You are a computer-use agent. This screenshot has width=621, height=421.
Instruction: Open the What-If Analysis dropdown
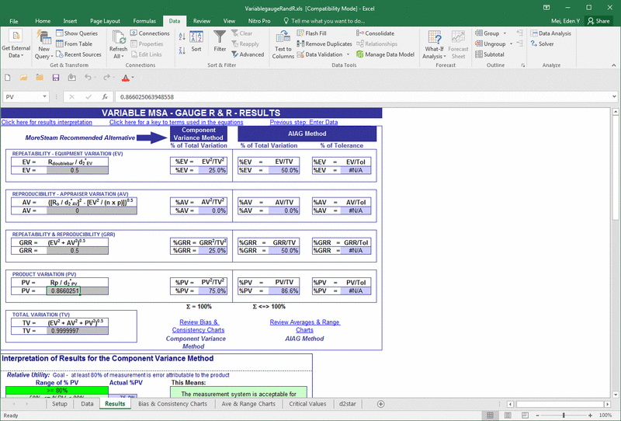434,44
